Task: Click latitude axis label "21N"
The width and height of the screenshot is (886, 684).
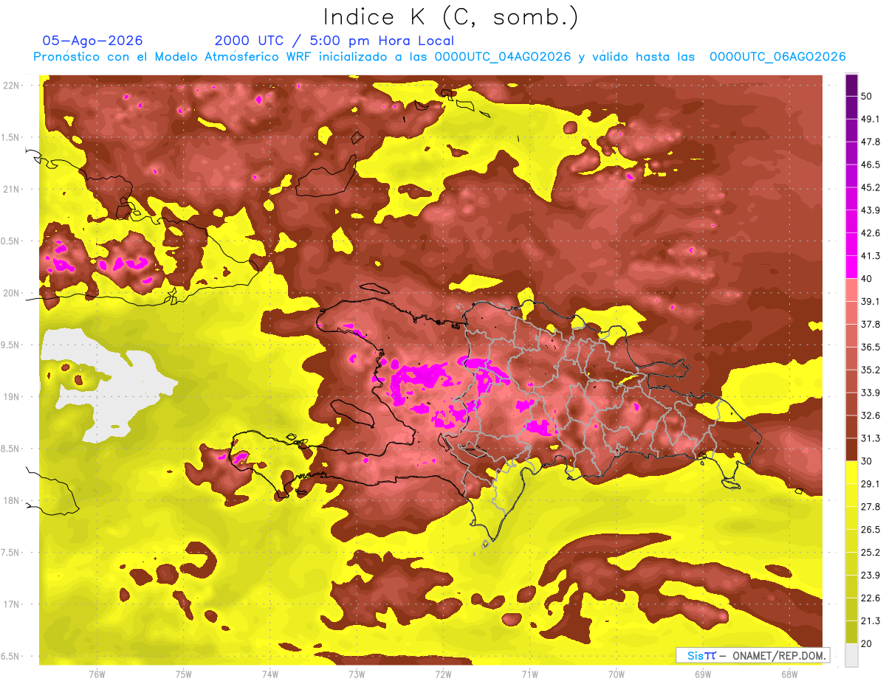Action: (11, 190)
